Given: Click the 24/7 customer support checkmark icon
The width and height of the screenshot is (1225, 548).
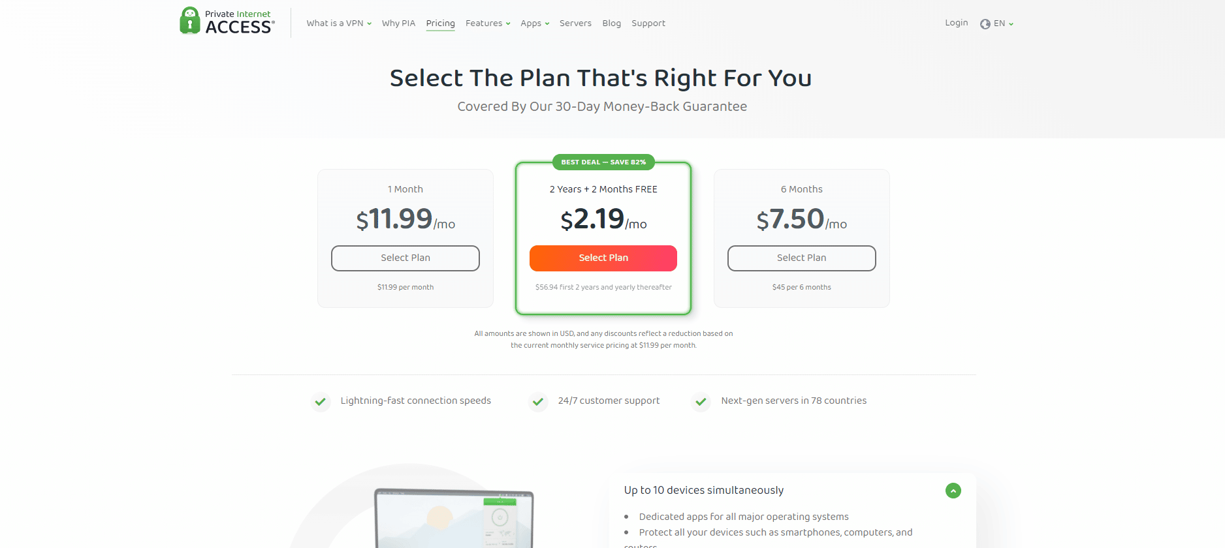Looking at the screenshot, I should pos(537,401).
